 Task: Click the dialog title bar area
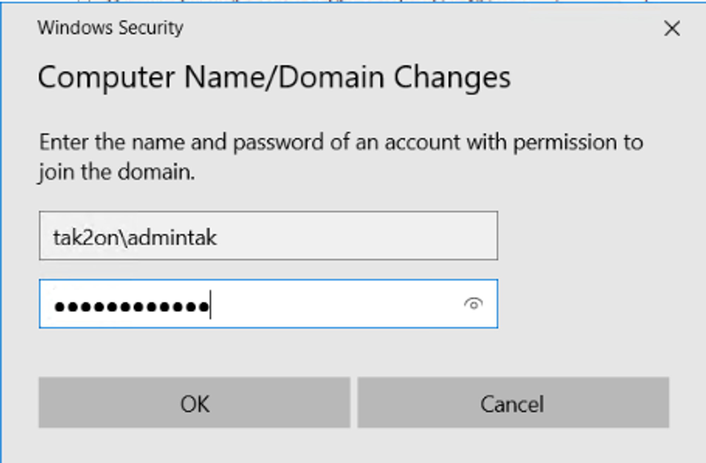353,28
